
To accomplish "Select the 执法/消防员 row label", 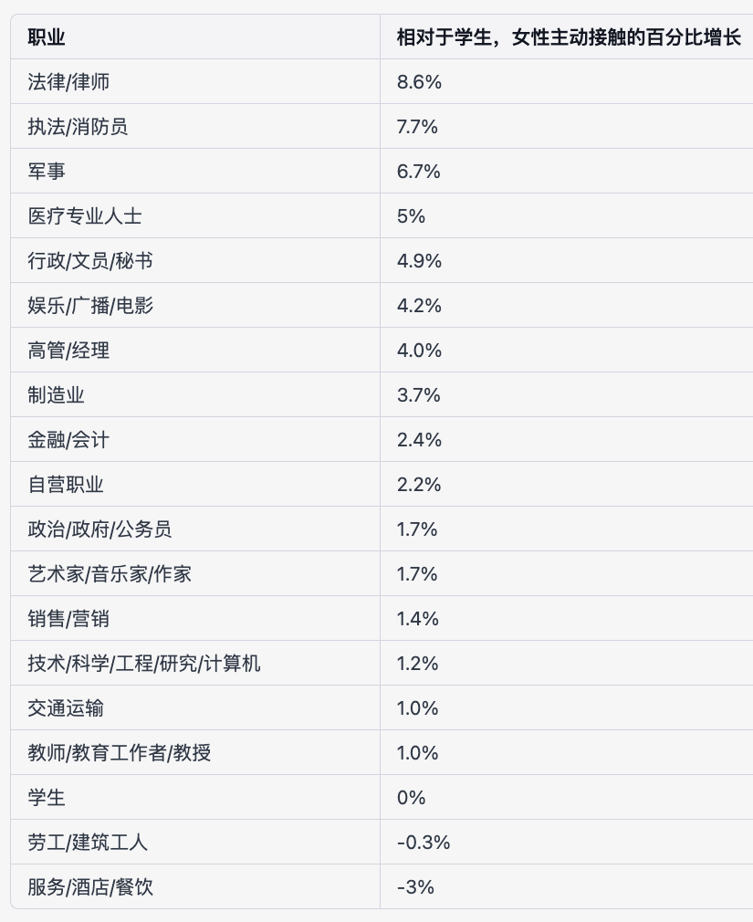I will [78, 127].
